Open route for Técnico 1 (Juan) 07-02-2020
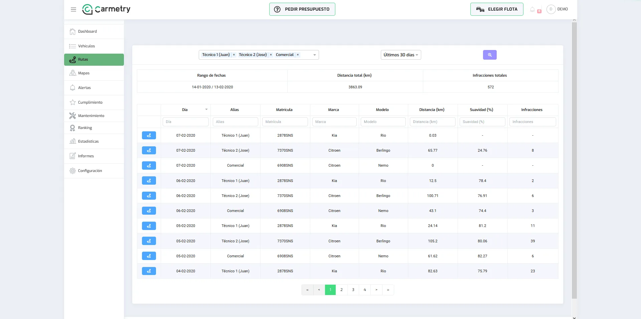Image resolution: width=641 pixels, height=319 pixels. [149, 135]
